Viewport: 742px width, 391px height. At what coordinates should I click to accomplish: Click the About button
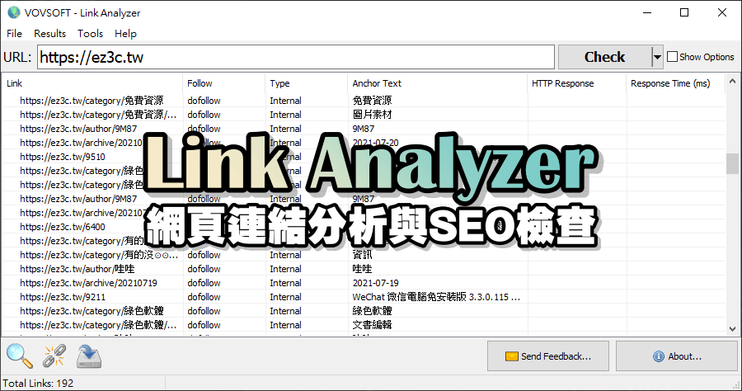pos(677,356)
